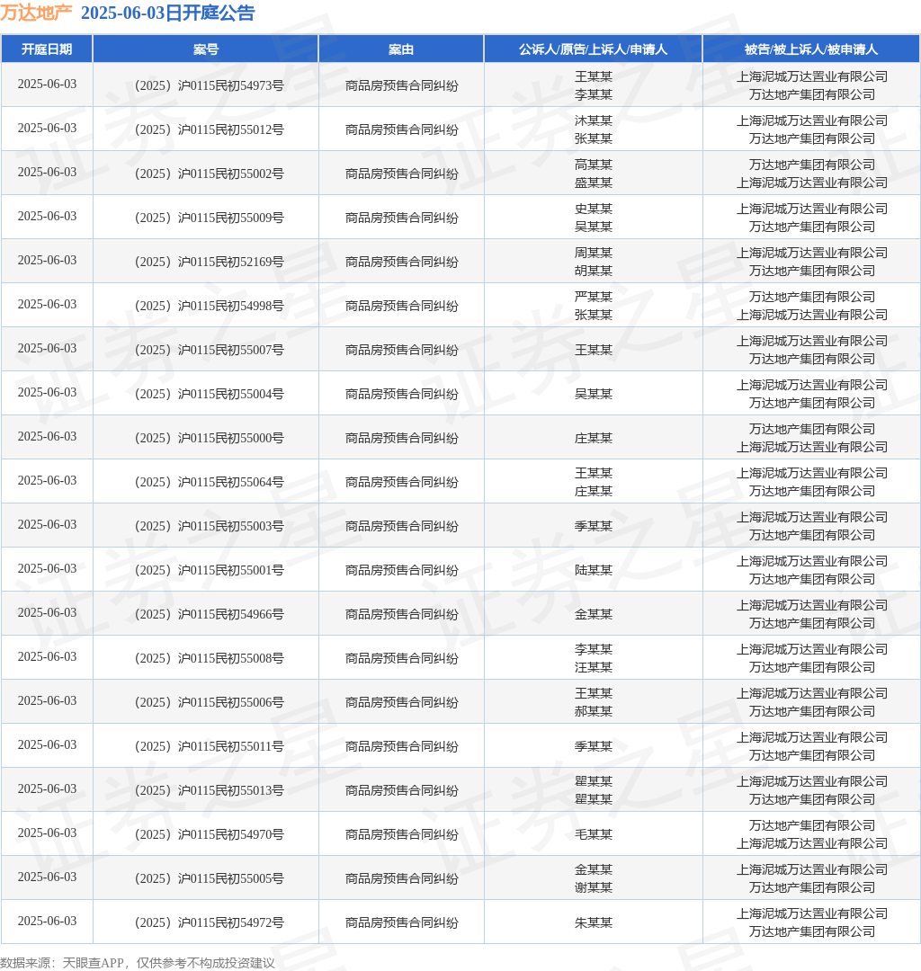Click case number 沪0115民初54998号
This screenshot has height=971, width=921.
tap(210, 306)
